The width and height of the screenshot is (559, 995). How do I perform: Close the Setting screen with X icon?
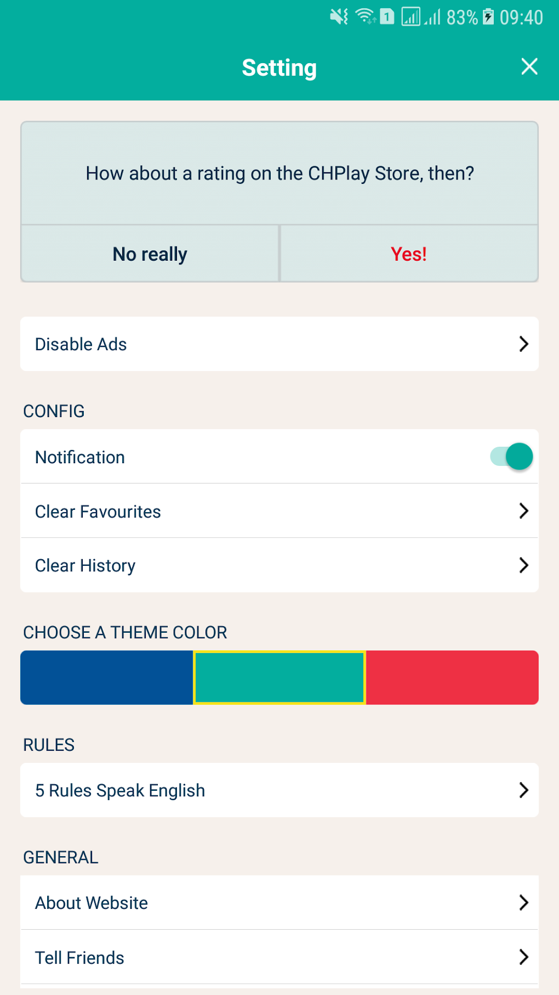point(529,66)
